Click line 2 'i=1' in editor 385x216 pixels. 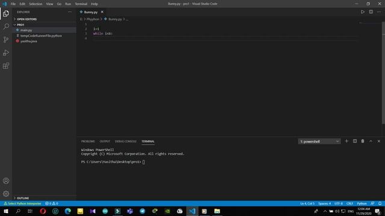[96, 29]
